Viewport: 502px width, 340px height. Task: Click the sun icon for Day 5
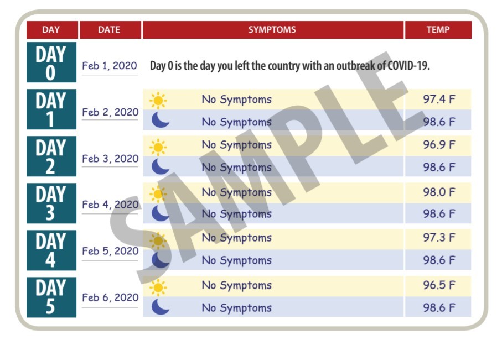click(158, 287)
